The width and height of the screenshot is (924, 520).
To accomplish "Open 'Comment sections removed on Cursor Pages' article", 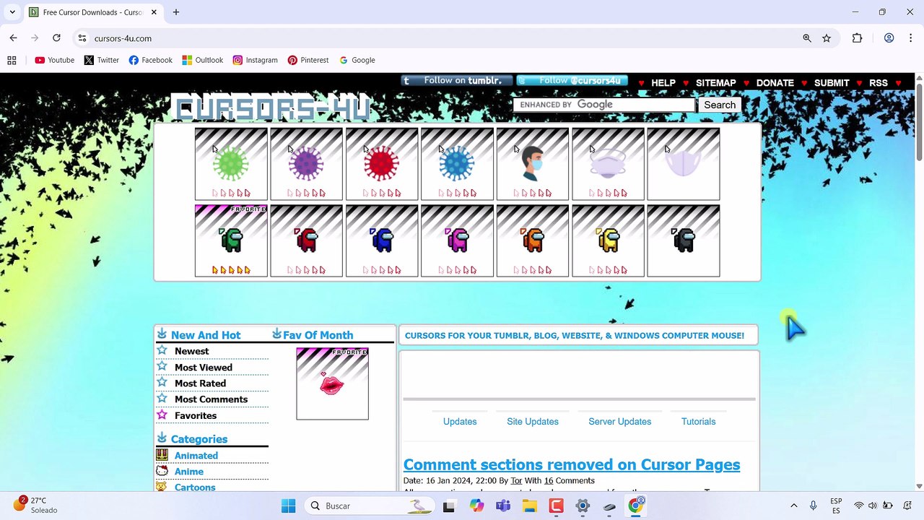I will pos(572,464).
